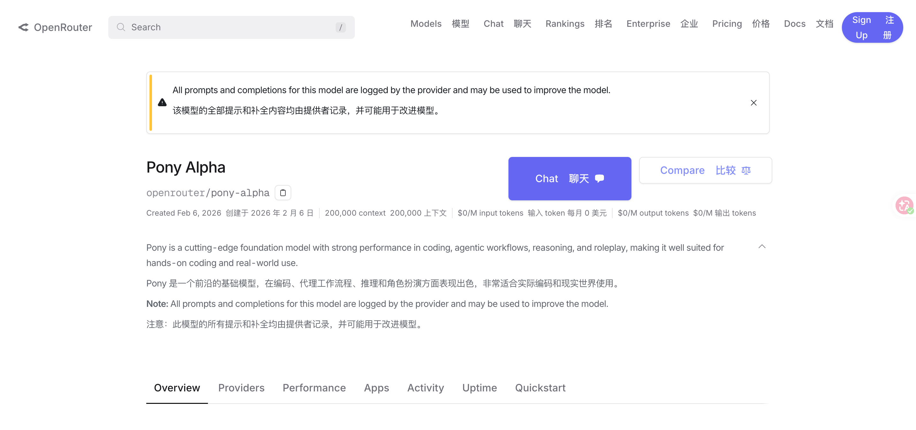Click the OpenRouter logo icon

[x=23, y=27]
